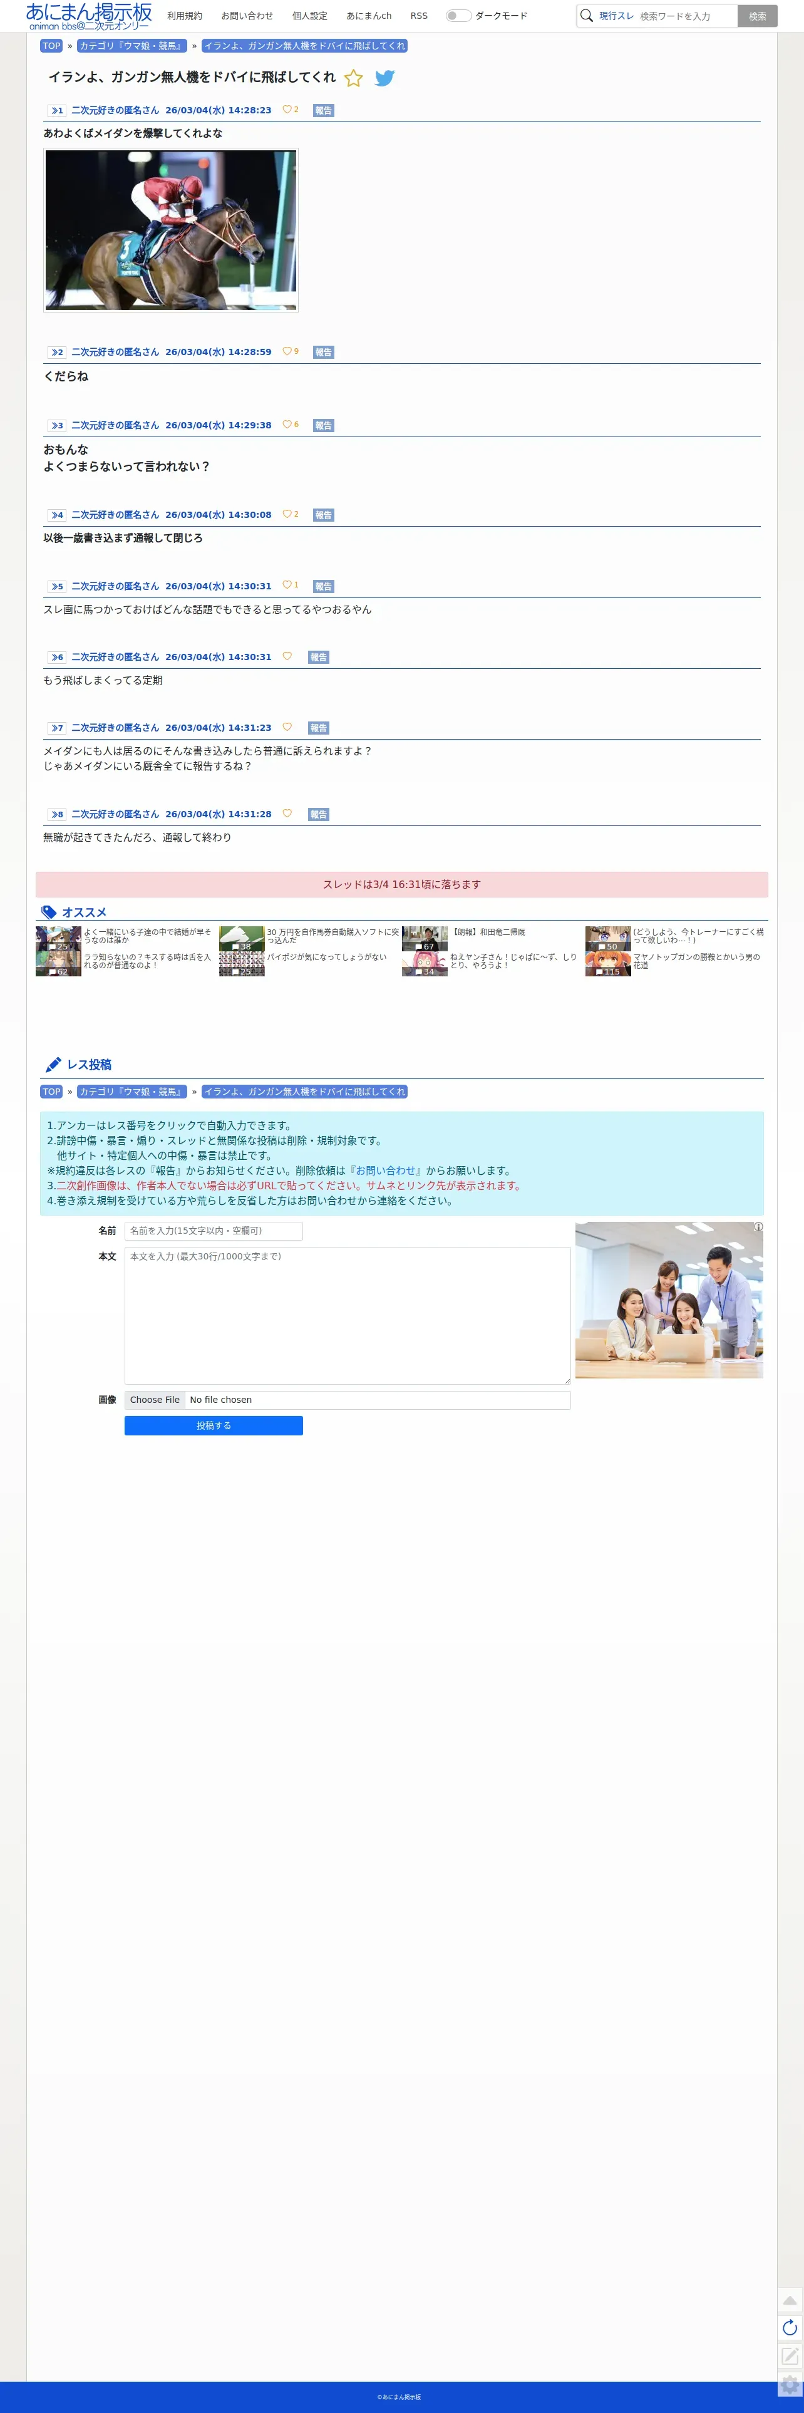Image resolution: width=804 pixels, height=2413 pixels.
Task: Click the >>7 anchor number
Action: click(x=57, y=728)
